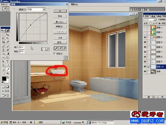
Task: Hide layer 7 via eye icon
Action: pyautogui.click(x=145, y=52)
